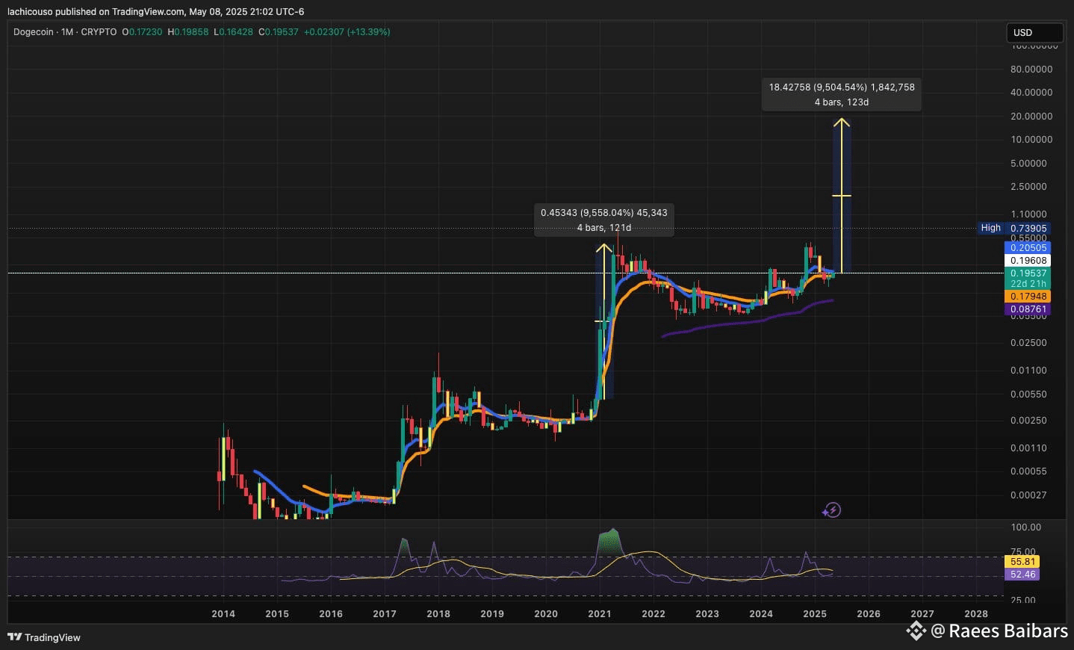Click the yellow 55.81 RSI value tag

(1022, 562)
